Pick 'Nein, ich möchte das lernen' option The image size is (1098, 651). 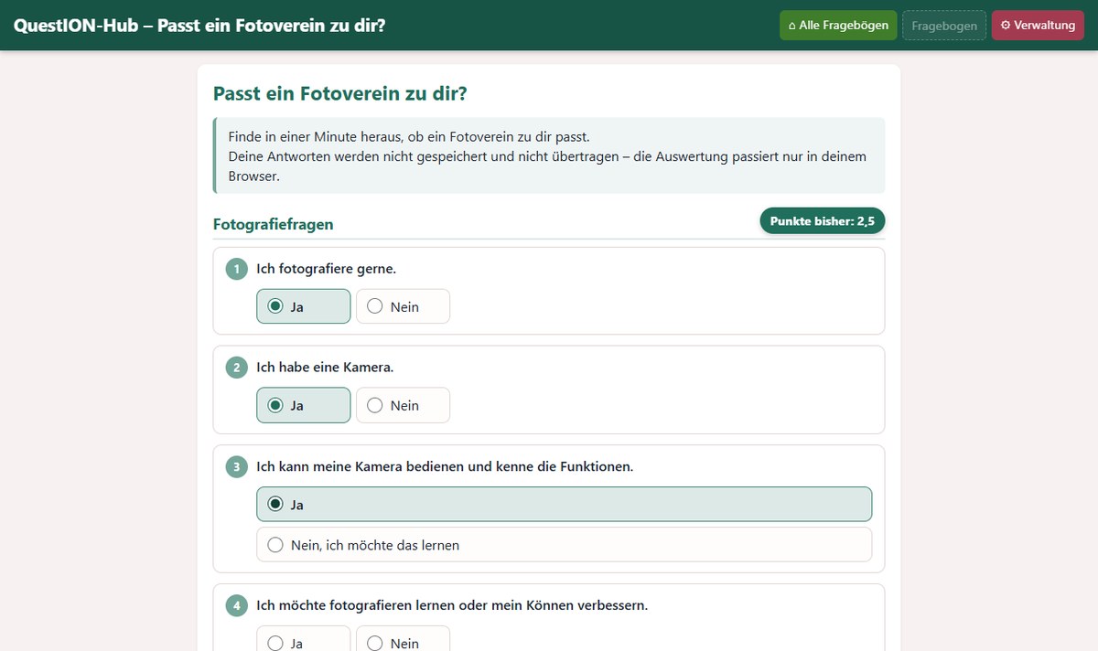click(x=564, y=545)
